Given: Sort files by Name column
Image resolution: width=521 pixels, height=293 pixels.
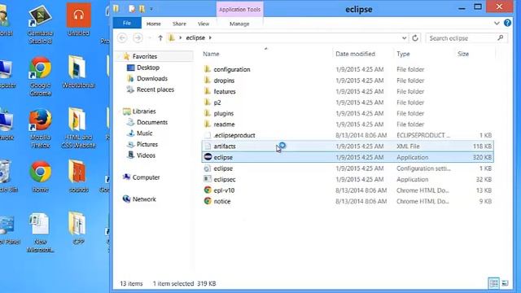Looking at the screenshot, I should 211,54.
